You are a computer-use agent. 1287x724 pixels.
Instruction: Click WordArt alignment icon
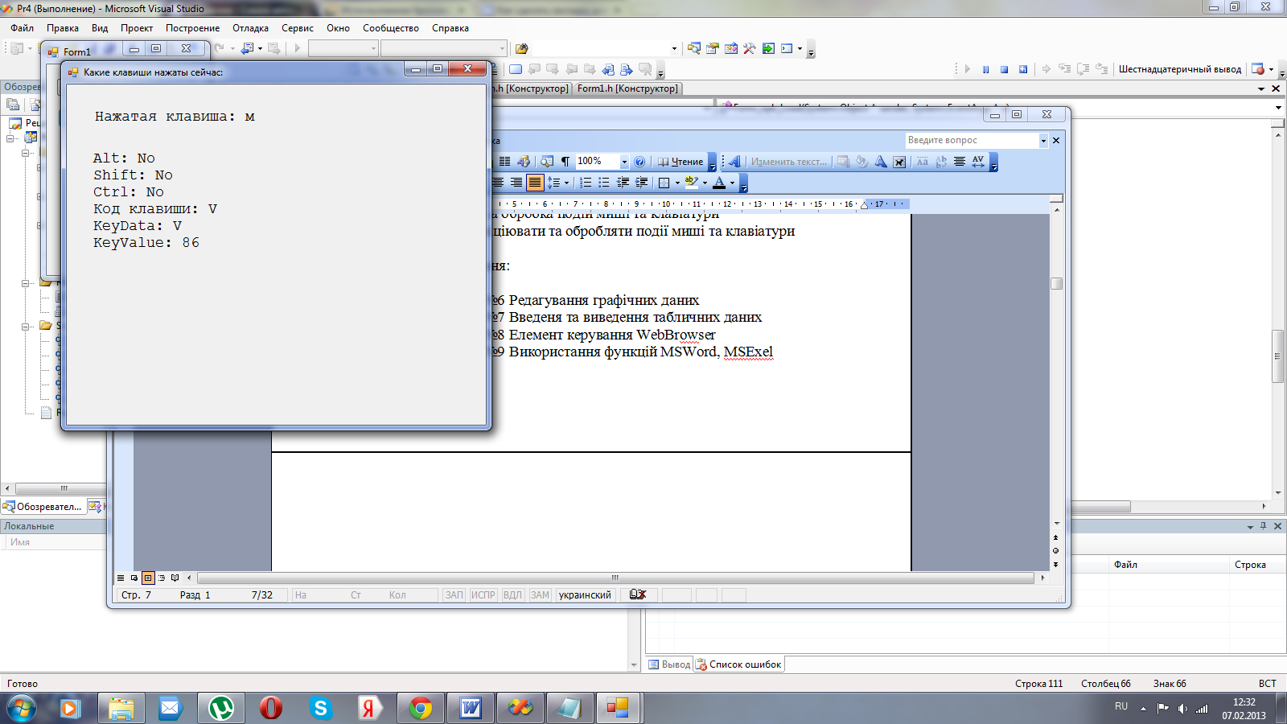click(x=960, y=162)
